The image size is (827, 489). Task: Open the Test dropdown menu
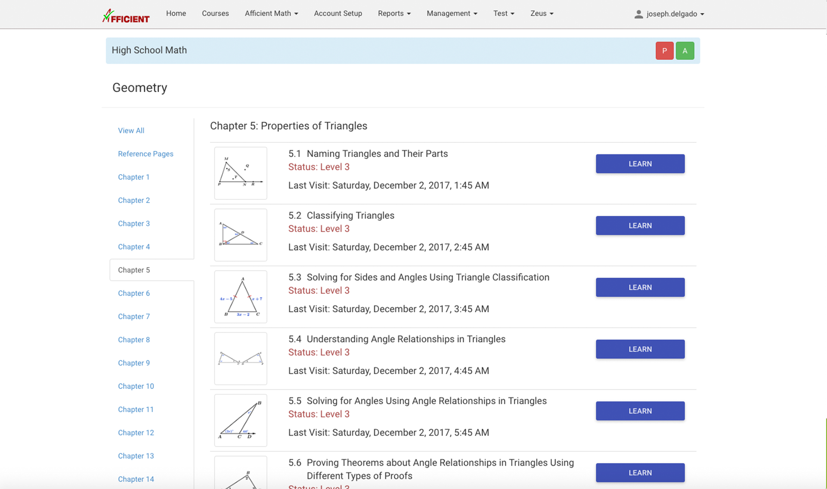point(504,13)
